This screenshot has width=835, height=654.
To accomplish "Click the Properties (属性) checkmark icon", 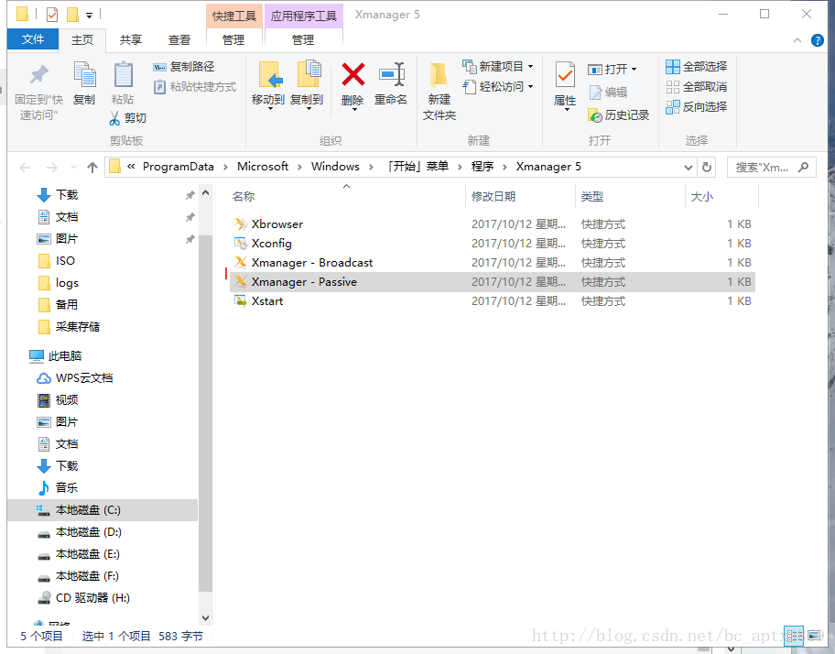I will click(565, 74).
